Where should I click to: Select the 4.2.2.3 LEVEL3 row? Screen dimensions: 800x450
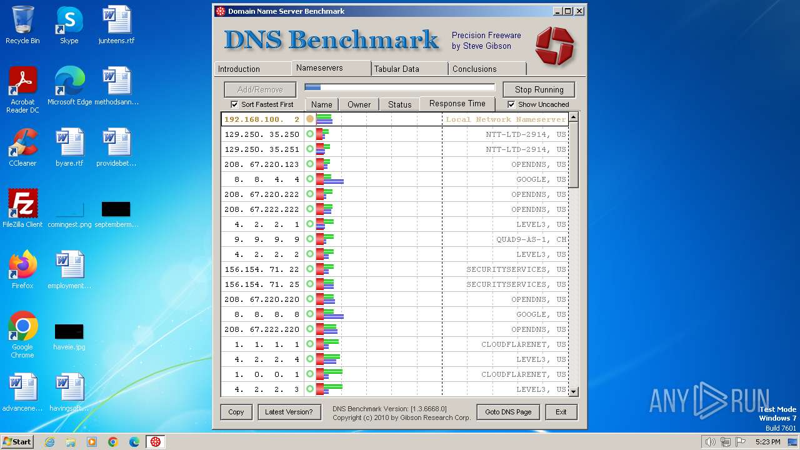point(394,389)
